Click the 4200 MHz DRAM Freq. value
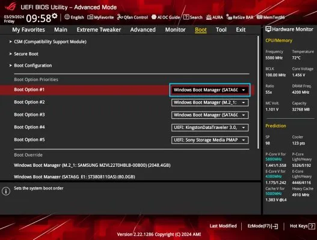Viewport: 317px width, 240px height. (301, 92)
